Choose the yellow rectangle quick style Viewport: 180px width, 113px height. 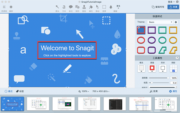coord(173,30)
